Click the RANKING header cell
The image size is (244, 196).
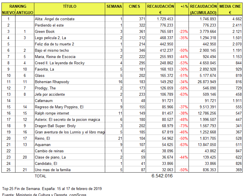17,6
